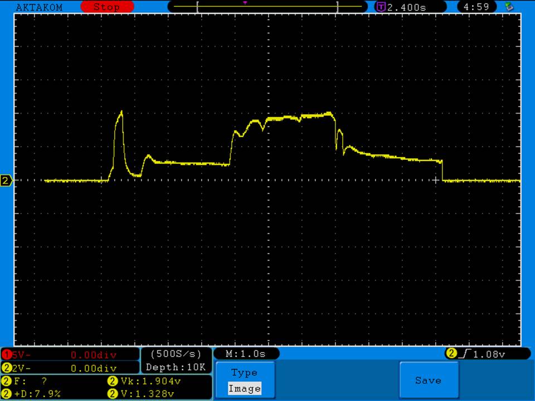
Task: Click the channel 1 0.00div offset value
Action: coord(94,355)
